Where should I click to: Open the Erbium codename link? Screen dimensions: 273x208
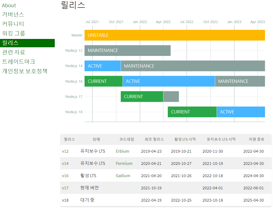pos(122,151)
